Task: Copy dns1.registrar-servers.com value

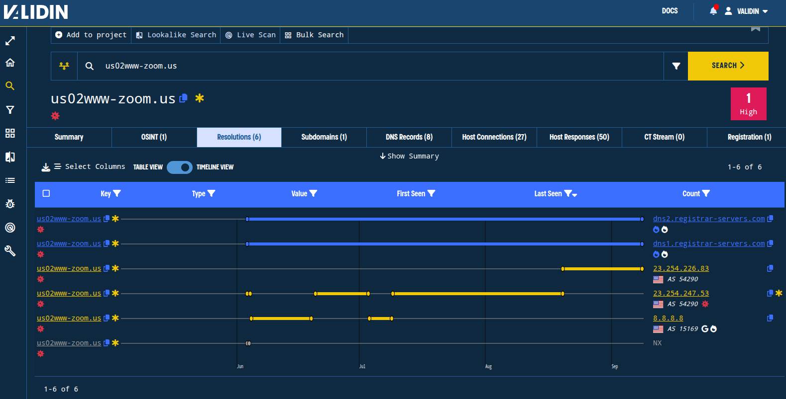Action: coord(770,243)
